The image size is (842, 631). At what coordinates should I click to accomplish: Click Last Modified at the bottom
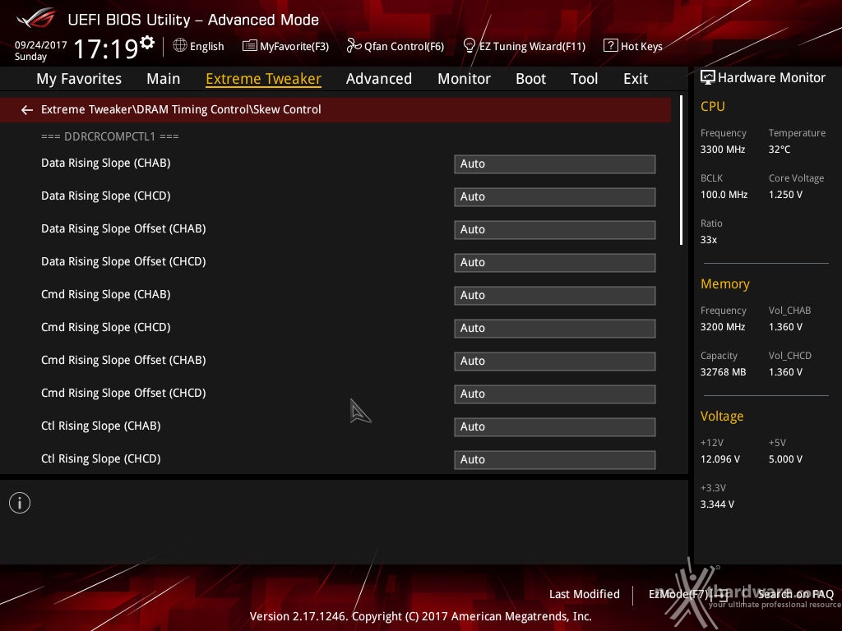[585, 594]
